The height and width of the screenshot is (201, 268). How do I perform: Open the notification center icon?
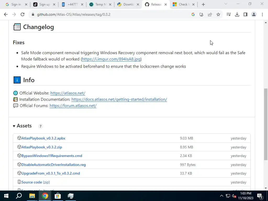coord(260,196)
